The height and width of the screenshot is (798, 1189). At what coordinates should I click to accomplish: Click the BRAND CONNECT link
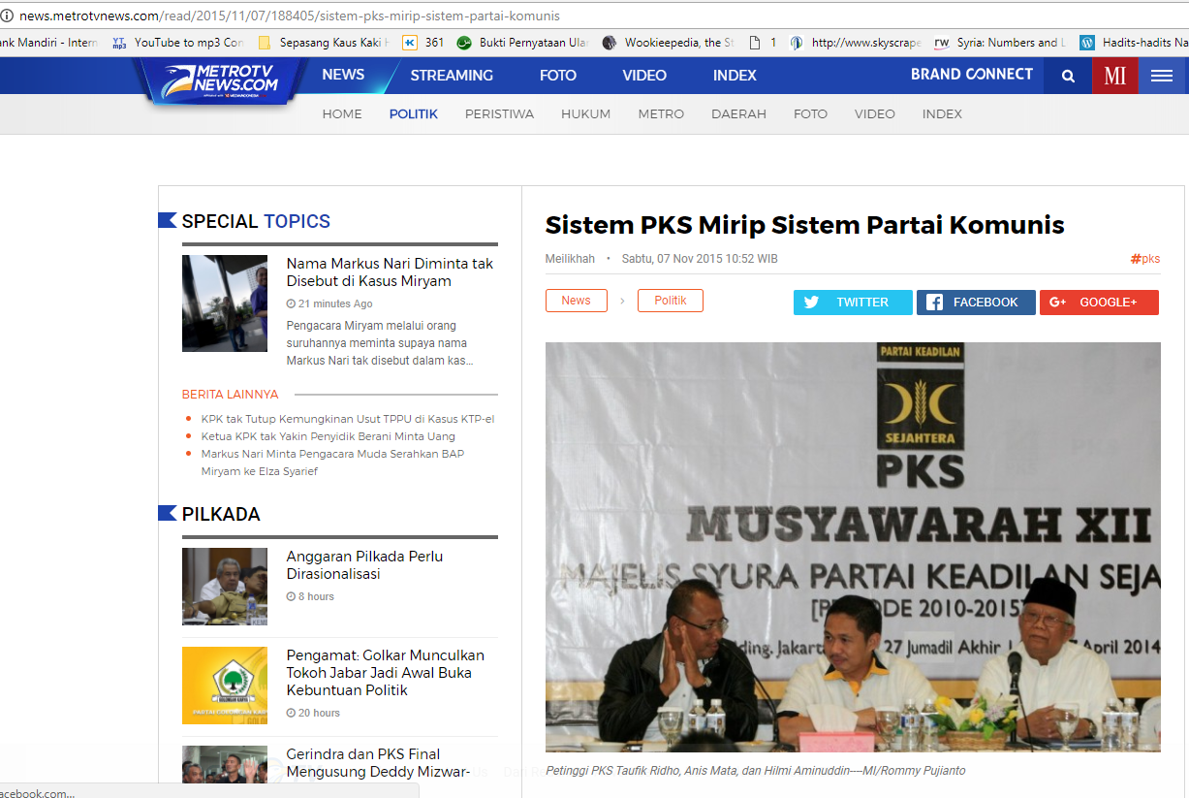tap(972, 75)
